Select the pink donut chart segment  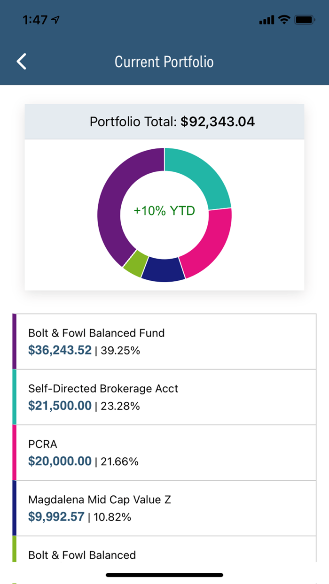click(209, 244)
